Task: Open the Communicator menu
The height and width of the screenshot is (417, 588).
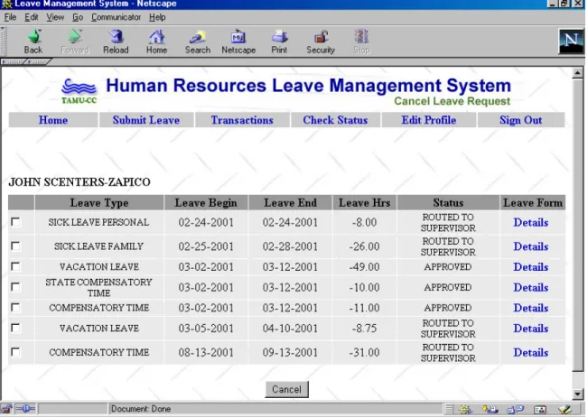Action: point(116,17)
